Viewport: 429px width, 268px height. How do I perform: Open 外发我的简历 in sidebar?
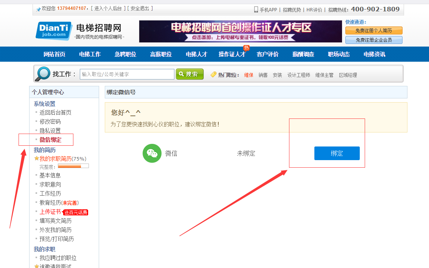click(55, 230)
